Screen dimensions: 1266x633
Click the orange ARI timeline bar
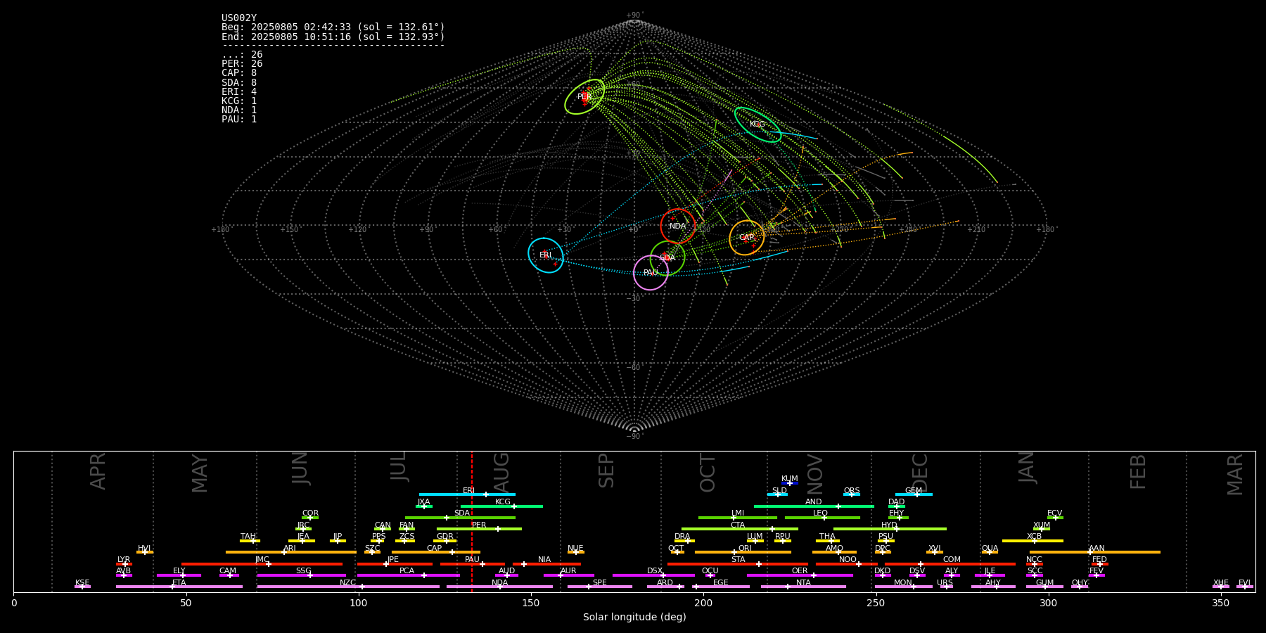coord(291,552)
